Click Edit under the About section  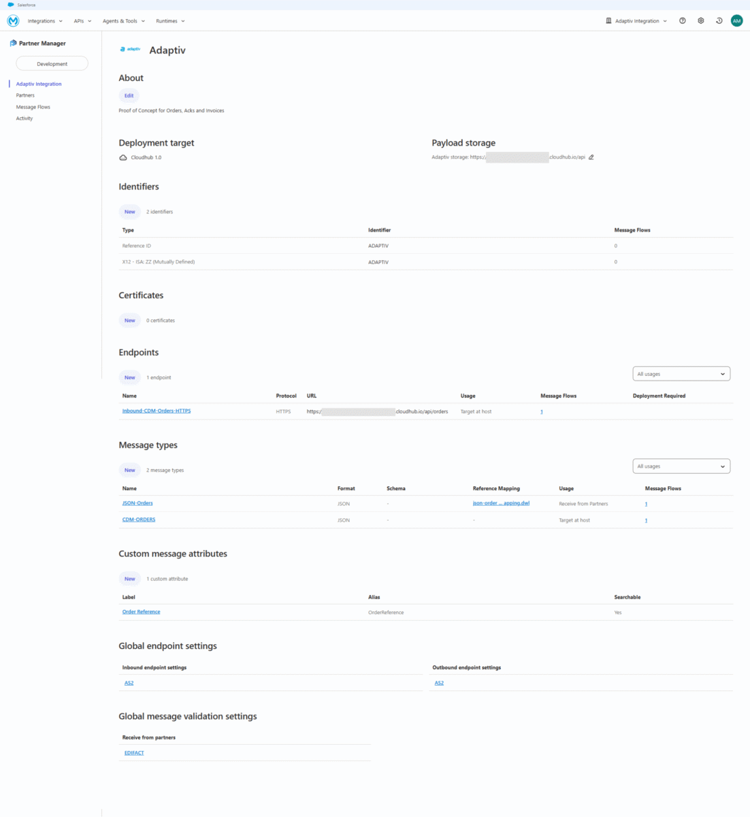[129, 95]
